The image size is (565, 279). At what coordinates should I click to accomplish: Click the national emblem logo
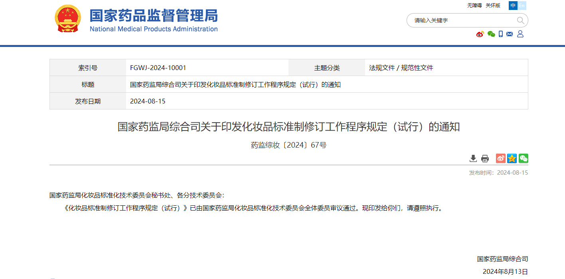[x=68, y=19]
